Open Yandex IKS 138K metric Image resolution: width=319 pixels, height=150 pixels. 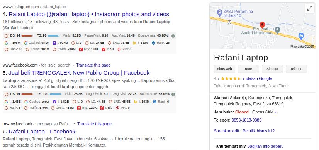click(x=89, y=49)
